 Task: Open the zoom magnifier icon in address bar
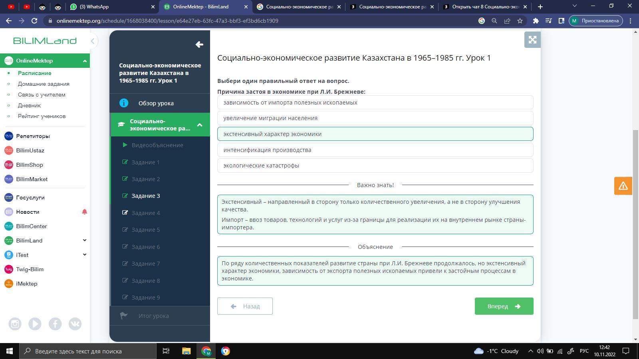494,21
